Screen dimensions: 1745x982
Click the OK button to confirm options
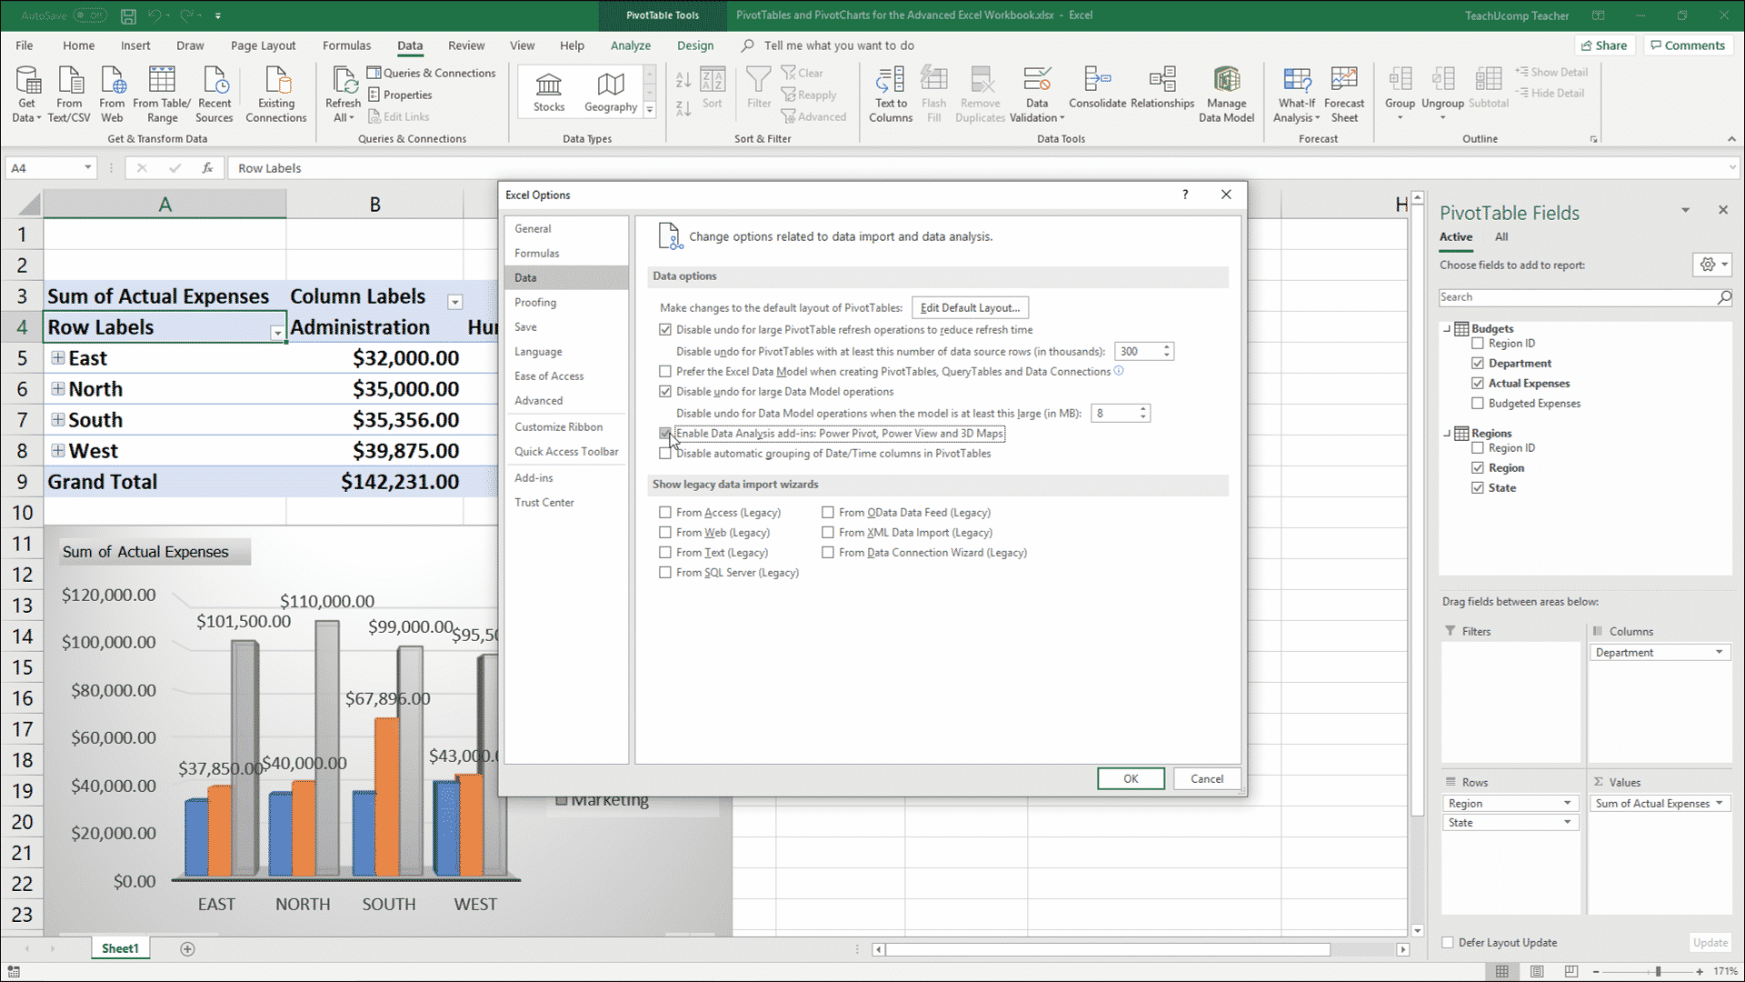(1131, 778)
